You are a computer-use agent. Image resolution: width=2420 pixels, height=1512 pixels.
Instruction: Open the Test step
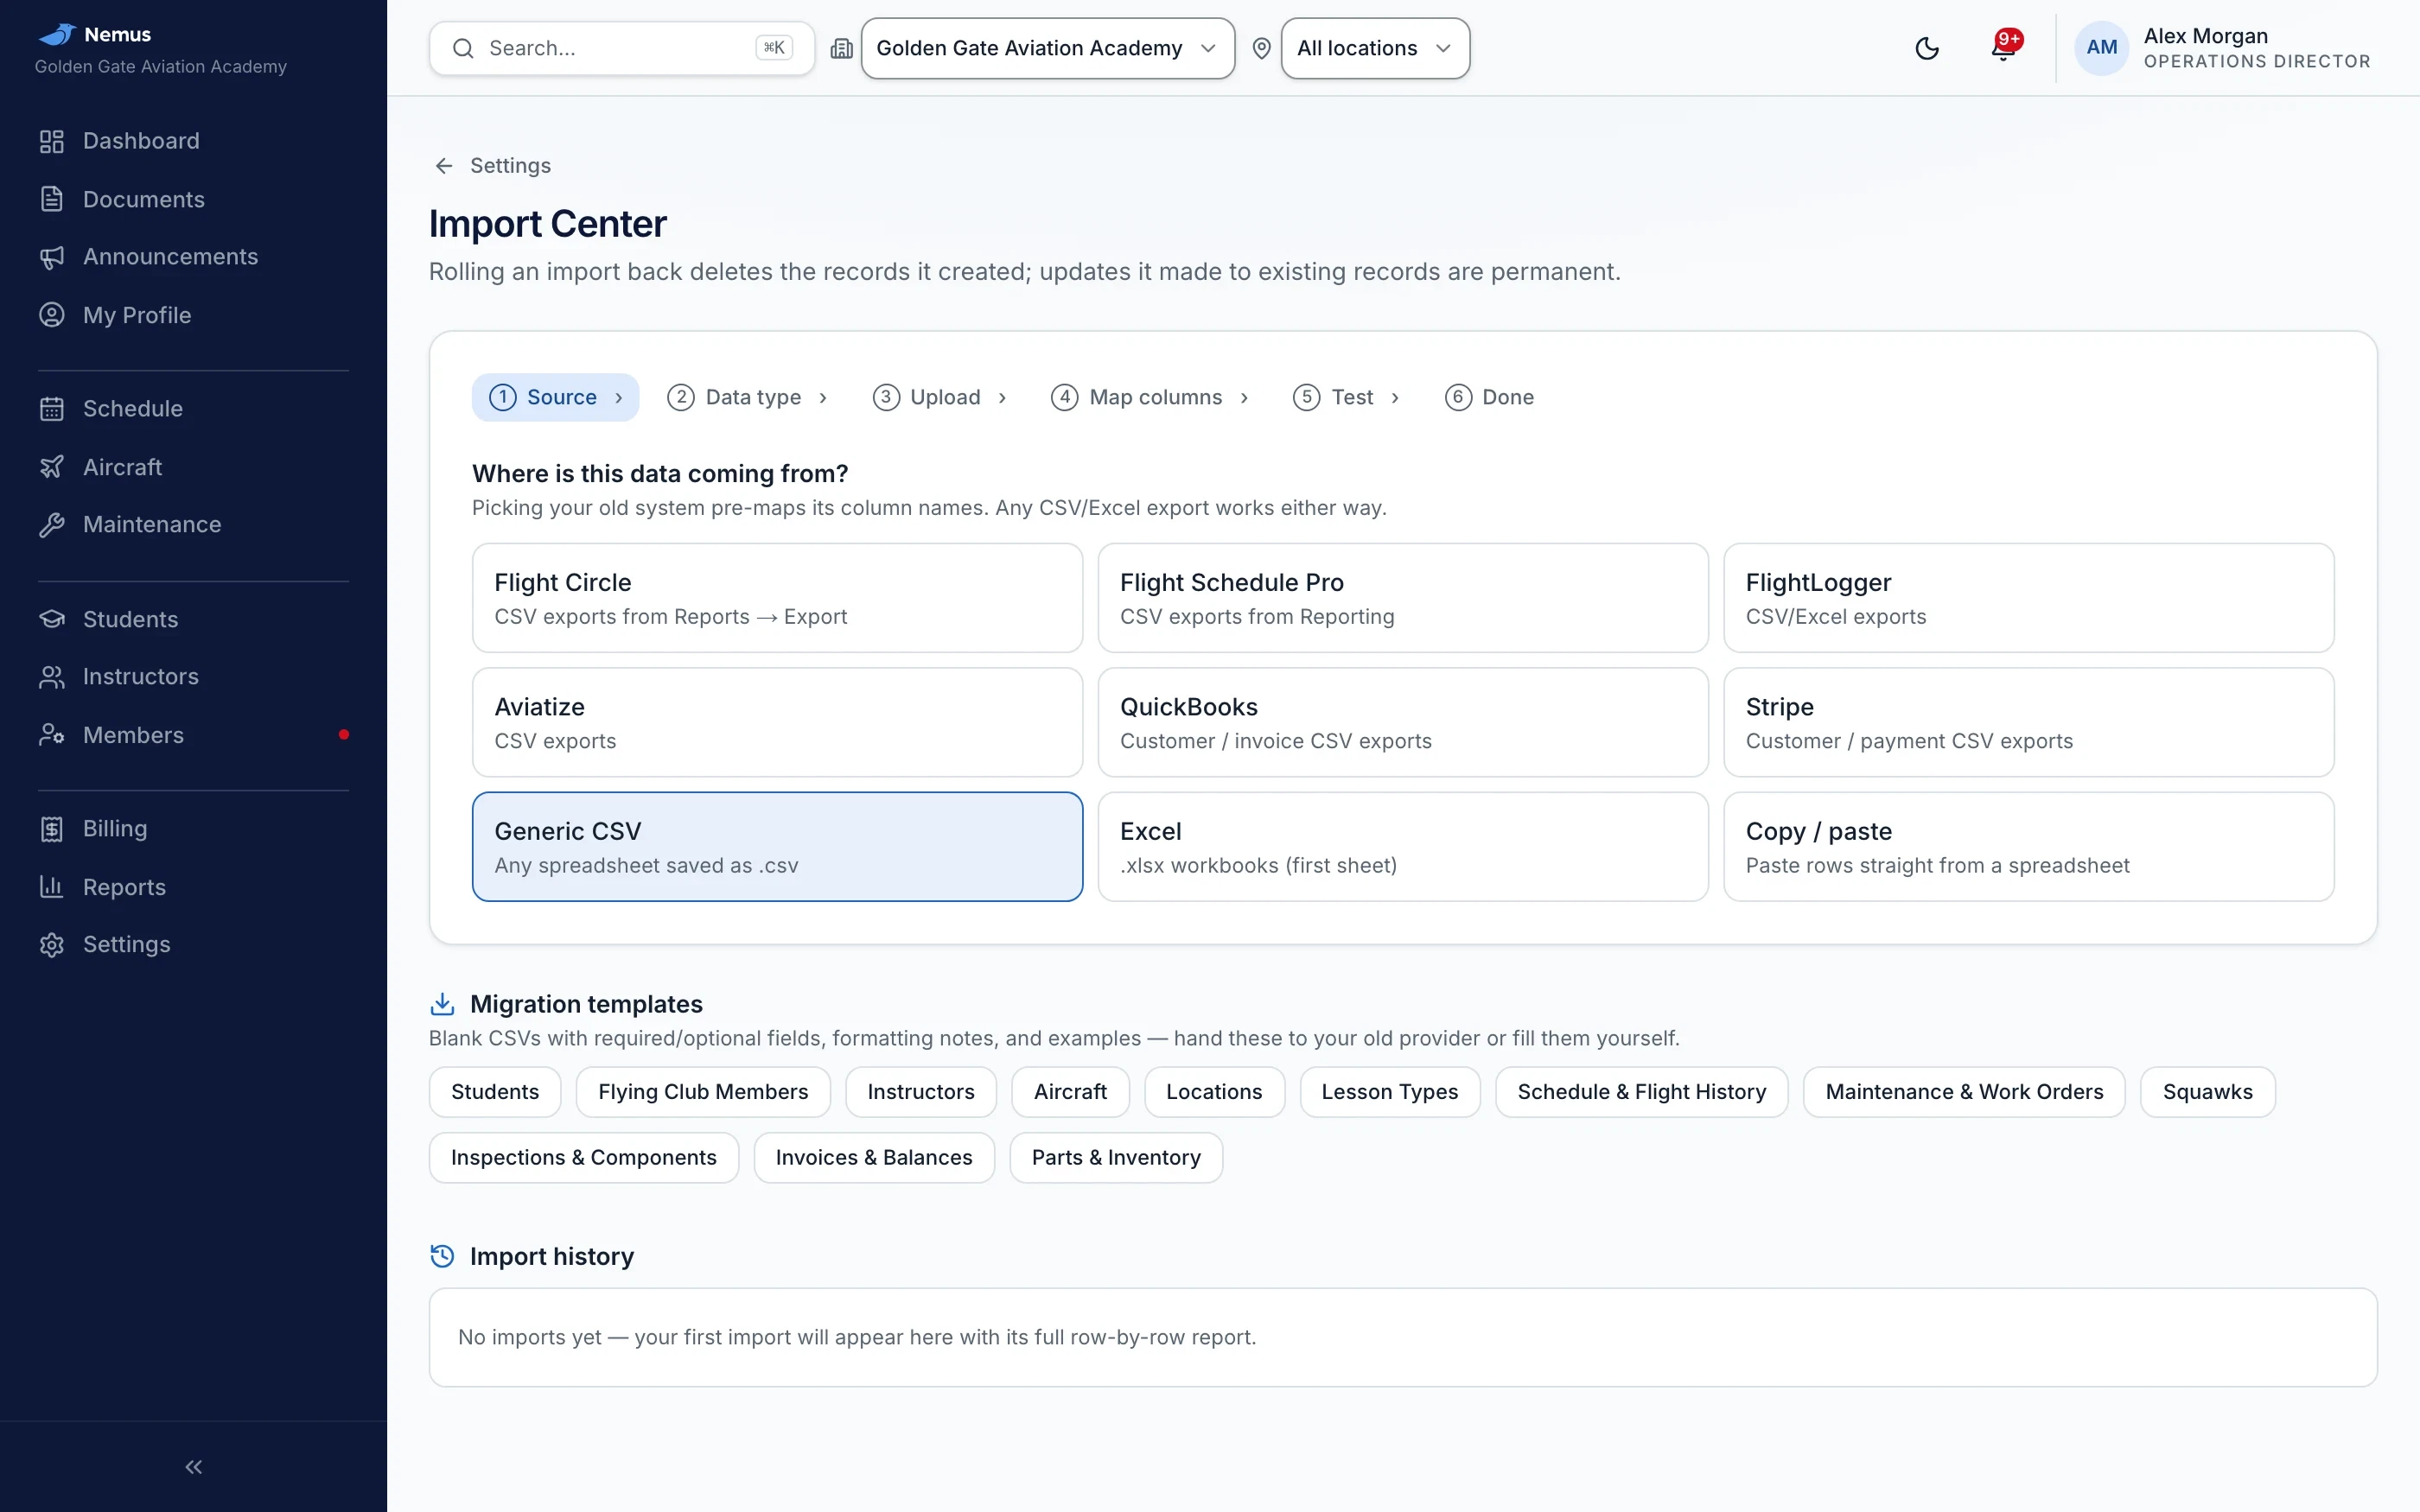[x=1346, y=397]
